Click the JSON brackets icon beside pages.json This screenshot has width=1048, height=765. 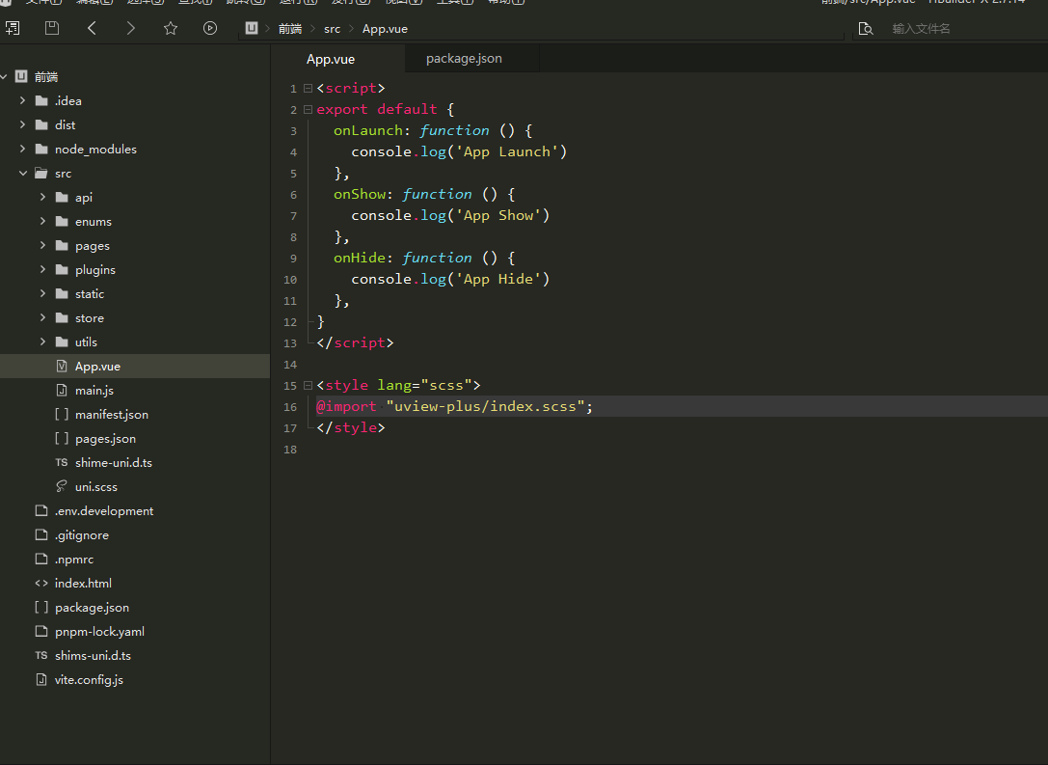coord(62,438)
